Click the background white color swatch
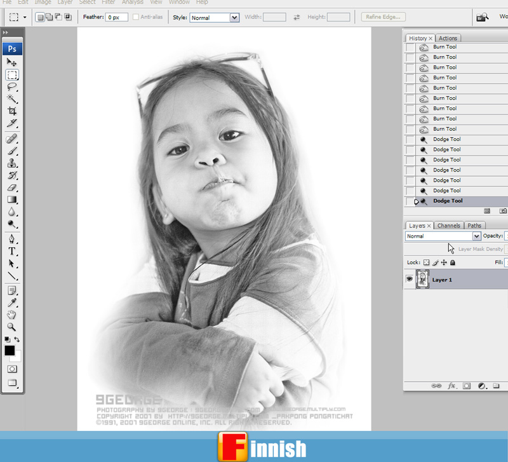This screenshot has width=508, height=462. click(x=17, y=358)
